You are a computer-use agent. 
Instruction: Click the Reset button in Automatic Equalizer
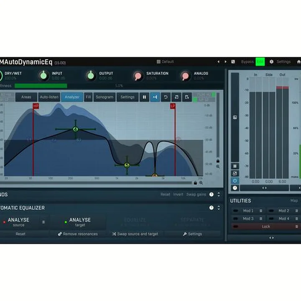(x=20, y=234)
